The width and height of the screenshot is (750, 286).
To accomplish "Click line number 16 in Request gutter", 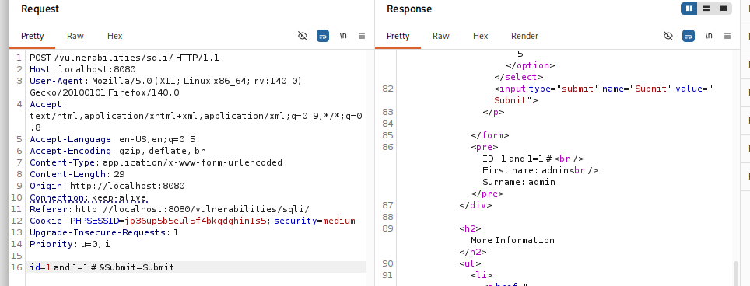I will click(x=17, y=267).
